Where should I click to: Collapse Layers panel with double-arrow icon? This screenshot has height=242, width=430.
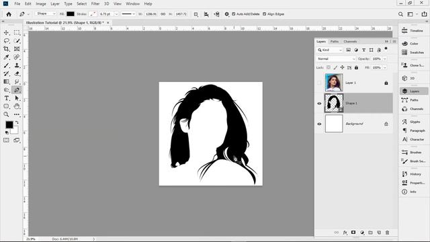pyautogui.click(x=386, y=42)
